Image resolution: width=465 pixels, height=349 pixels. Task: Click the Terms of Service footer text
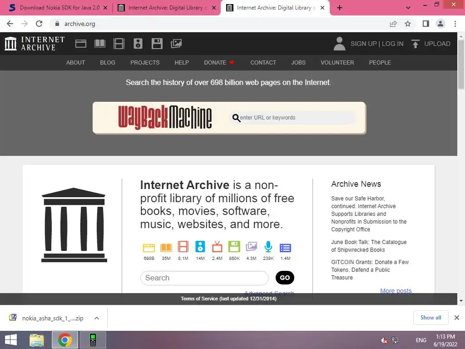pos(229,299)
